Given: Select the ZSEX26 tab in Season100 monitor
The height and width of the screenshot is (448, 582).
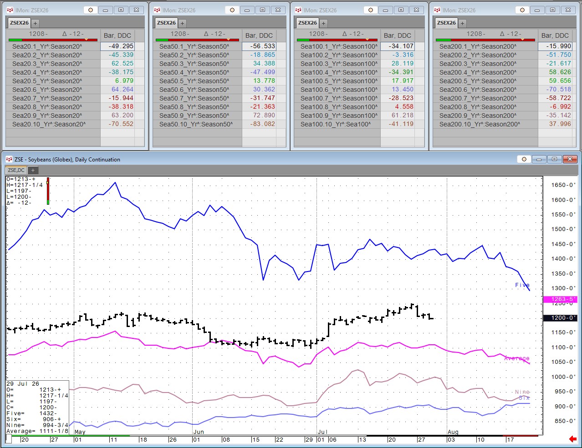Looking at the screenshot, I should [307, 23].
